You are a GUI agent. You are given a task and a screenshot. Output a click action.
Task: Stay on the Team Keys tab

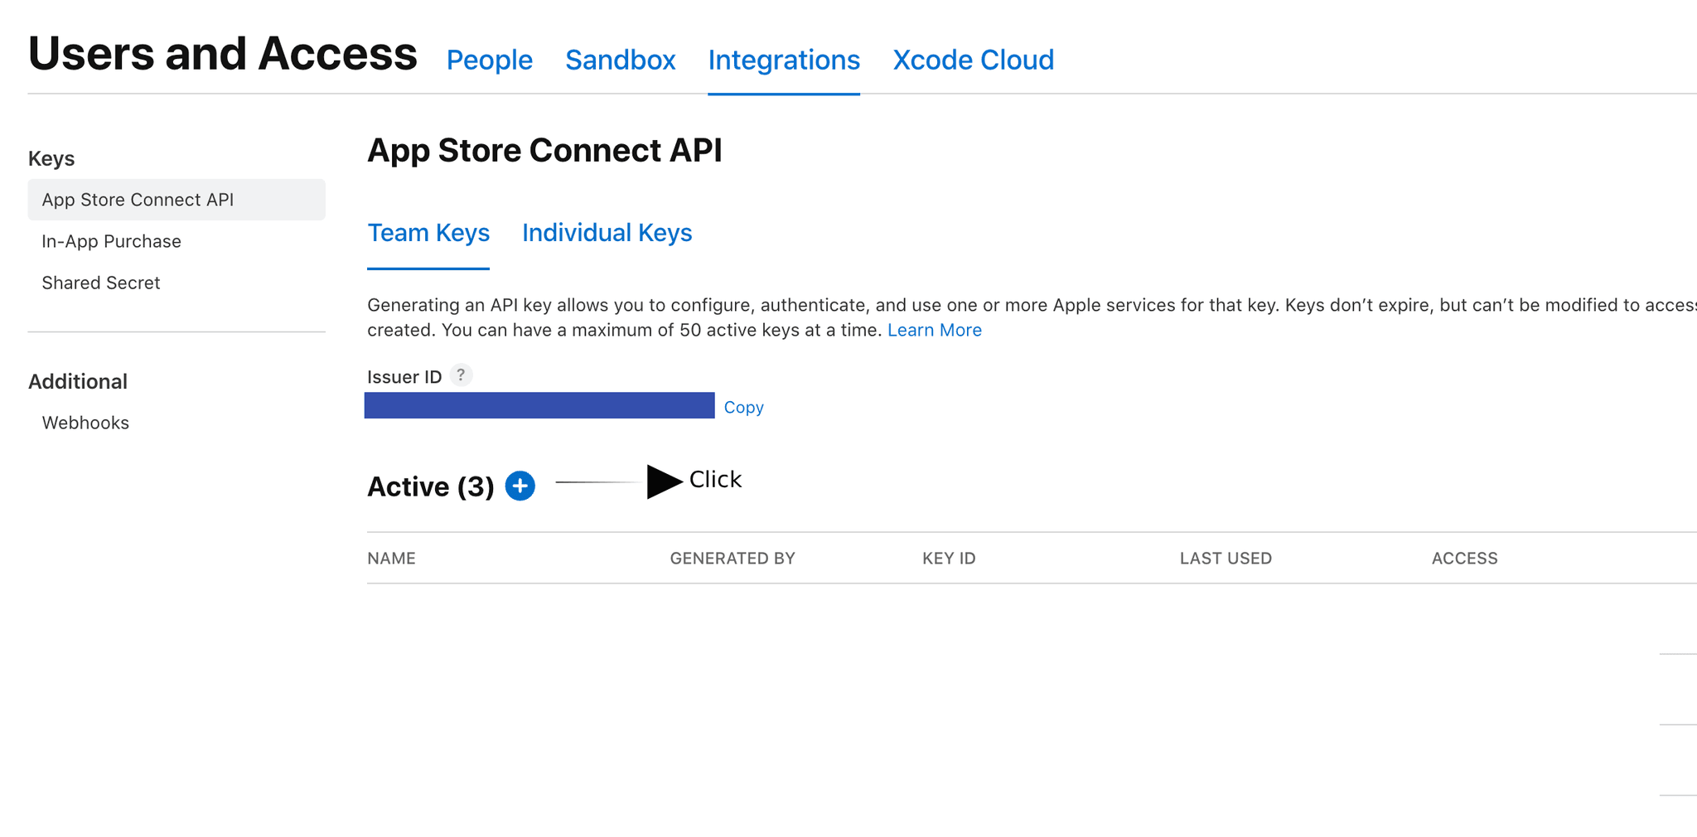click(x=428, y=233)
